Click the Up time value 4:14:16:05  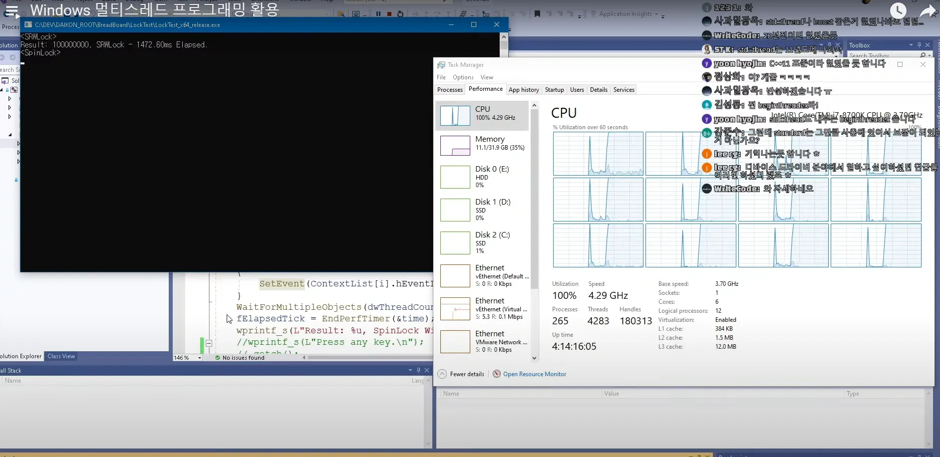point(574,346)
